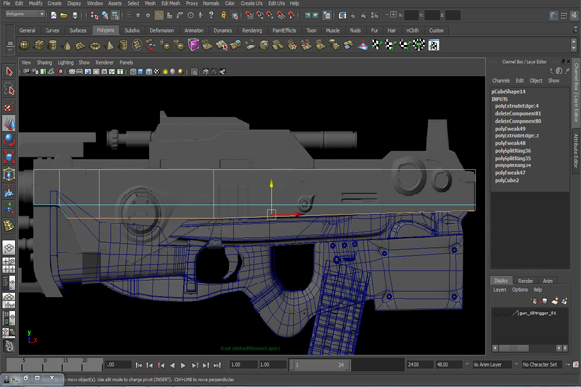This screenshot has width=581, height=387.
Task: Create a polygon pyramid from shelf
Action: pos(109,45)
